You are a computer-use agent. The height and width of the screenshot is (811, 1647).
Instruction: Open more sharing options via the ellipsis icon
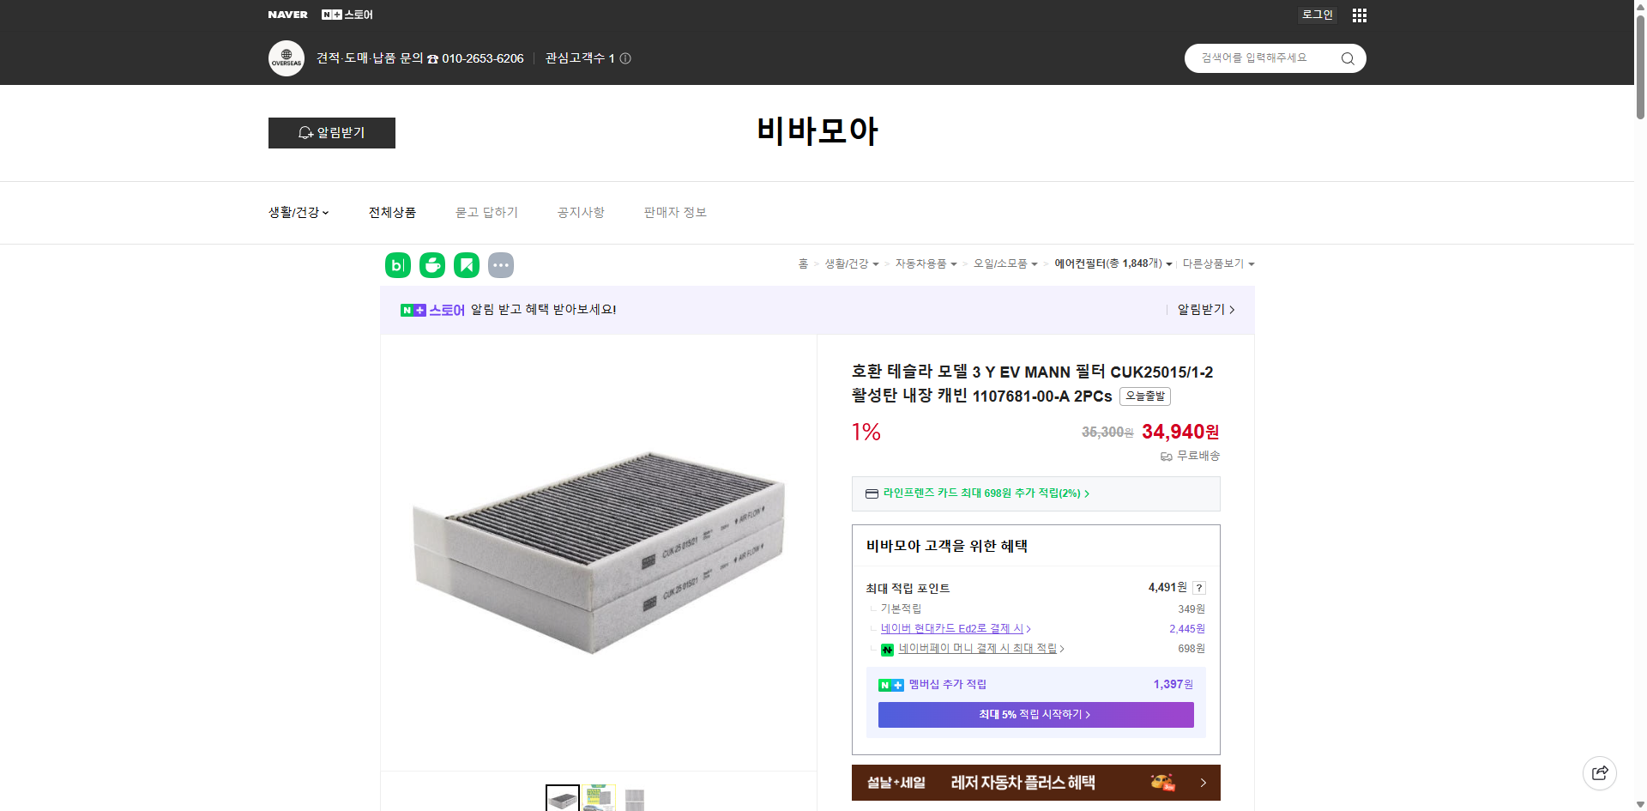pos(501,265)
